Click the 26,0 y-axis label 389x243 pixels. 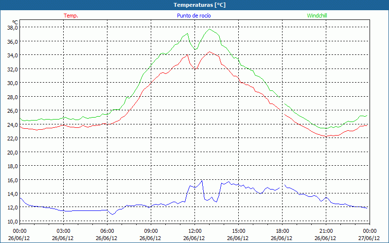pos(13,111)
